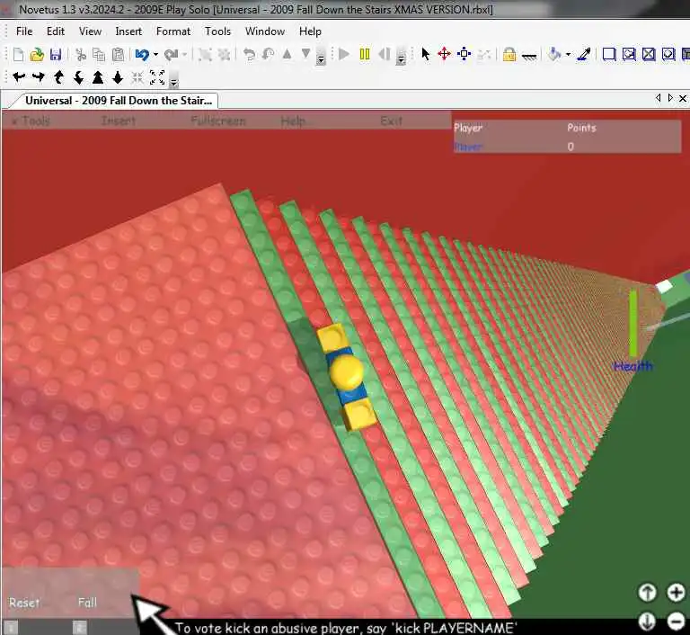Open the Format menu
Screen dimensions: 690x635
(173, 31)
